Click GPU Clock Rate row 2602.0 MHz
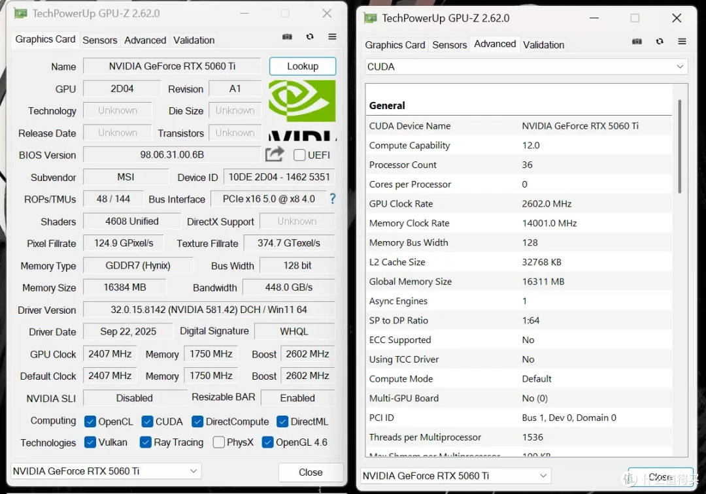 (518, 204)
